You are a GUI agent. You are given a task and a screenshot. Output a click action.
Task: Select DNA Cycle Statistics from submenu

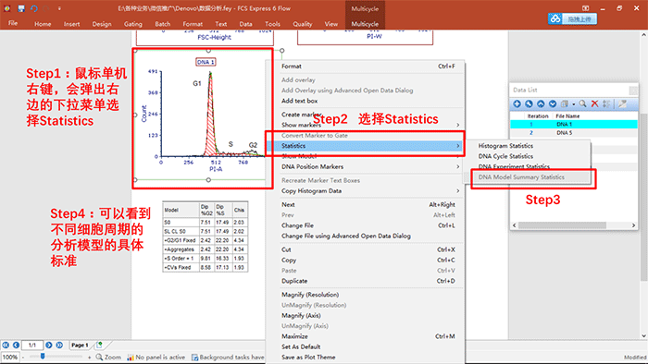click(505, 156)
